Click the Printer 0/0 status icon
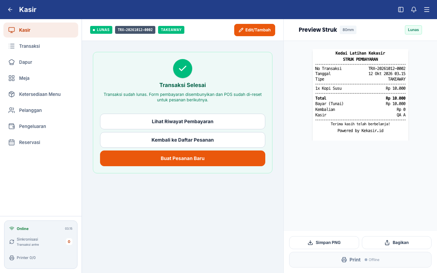 tap(12, 258)
